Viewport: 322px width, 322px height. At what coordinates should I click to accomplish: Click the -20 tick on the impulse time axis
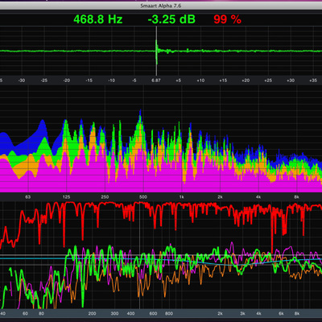pos(67,80)
